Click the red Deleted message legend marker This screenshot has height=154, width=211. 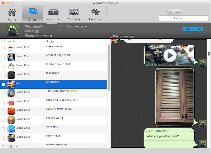coord(111,37)
